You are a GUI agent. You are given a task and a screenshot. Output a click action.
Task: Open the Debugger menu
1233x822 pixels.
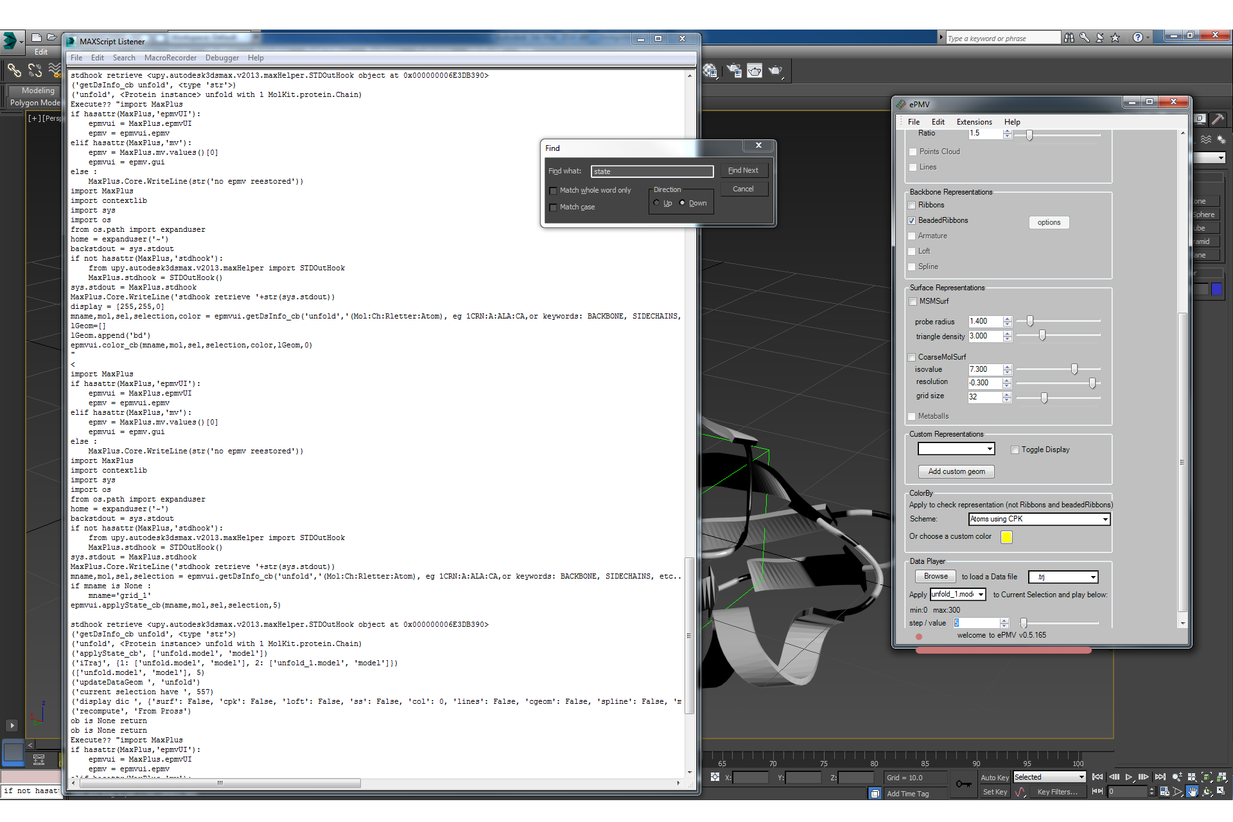click(x=222, y=58)
